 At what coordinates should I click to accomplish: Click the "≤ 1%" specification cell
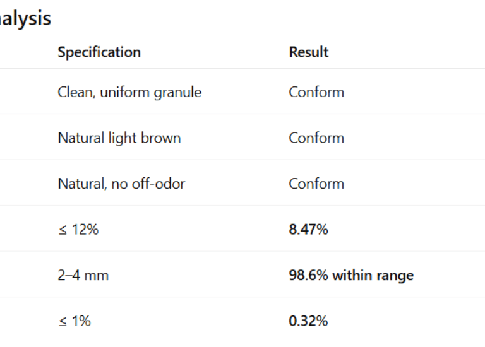point(75,321)
